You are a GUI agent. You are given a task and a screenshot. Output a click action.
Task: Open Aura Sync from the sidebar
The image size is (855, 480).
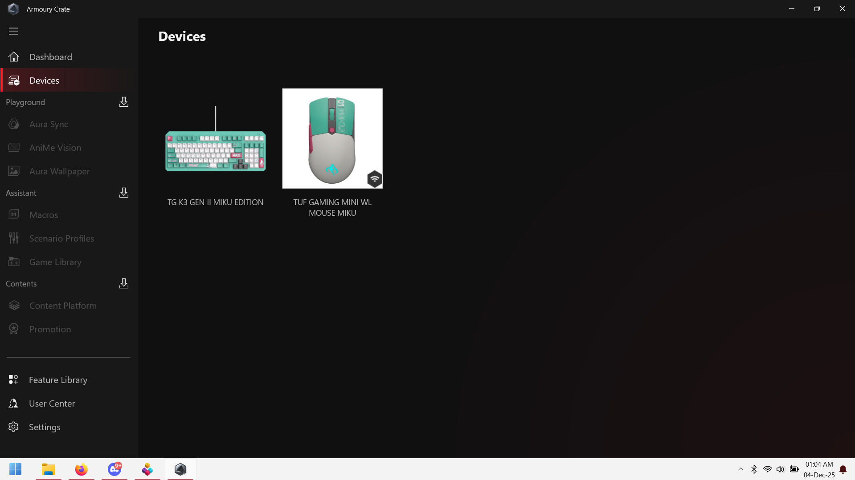[49, 124]
